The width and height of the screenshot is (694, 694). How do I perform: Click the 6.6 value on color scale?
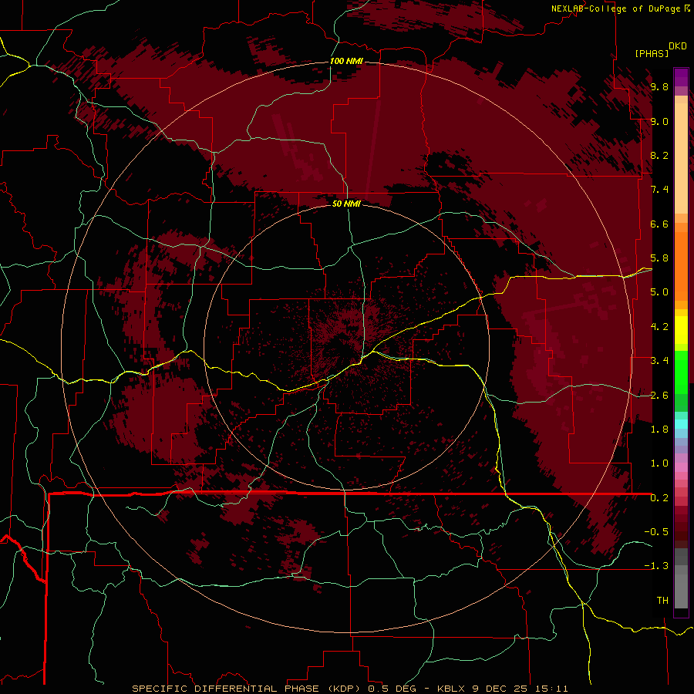[x=659, y=224]
